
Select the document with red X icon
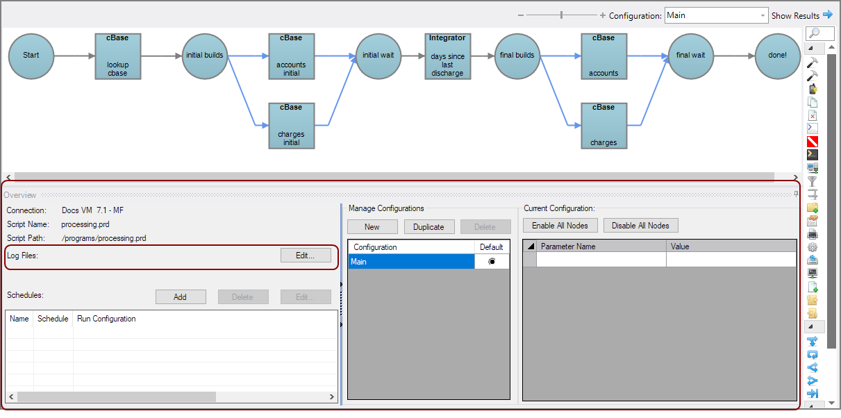[813, 115]
